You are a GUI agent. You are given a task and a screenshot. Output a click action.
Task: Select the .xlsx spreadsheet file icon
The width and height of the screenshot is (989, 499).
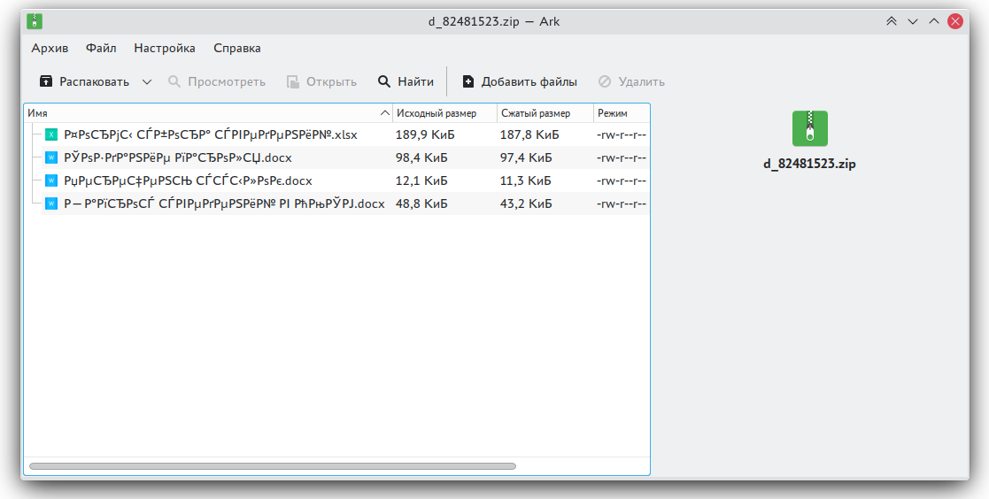pyautogui.click(x=51, y=134)
